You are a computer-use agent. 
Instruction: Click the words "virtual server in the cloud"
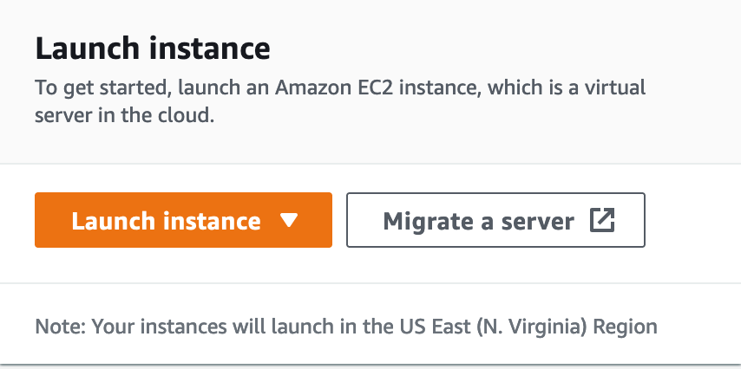click(x=123, y=115)
